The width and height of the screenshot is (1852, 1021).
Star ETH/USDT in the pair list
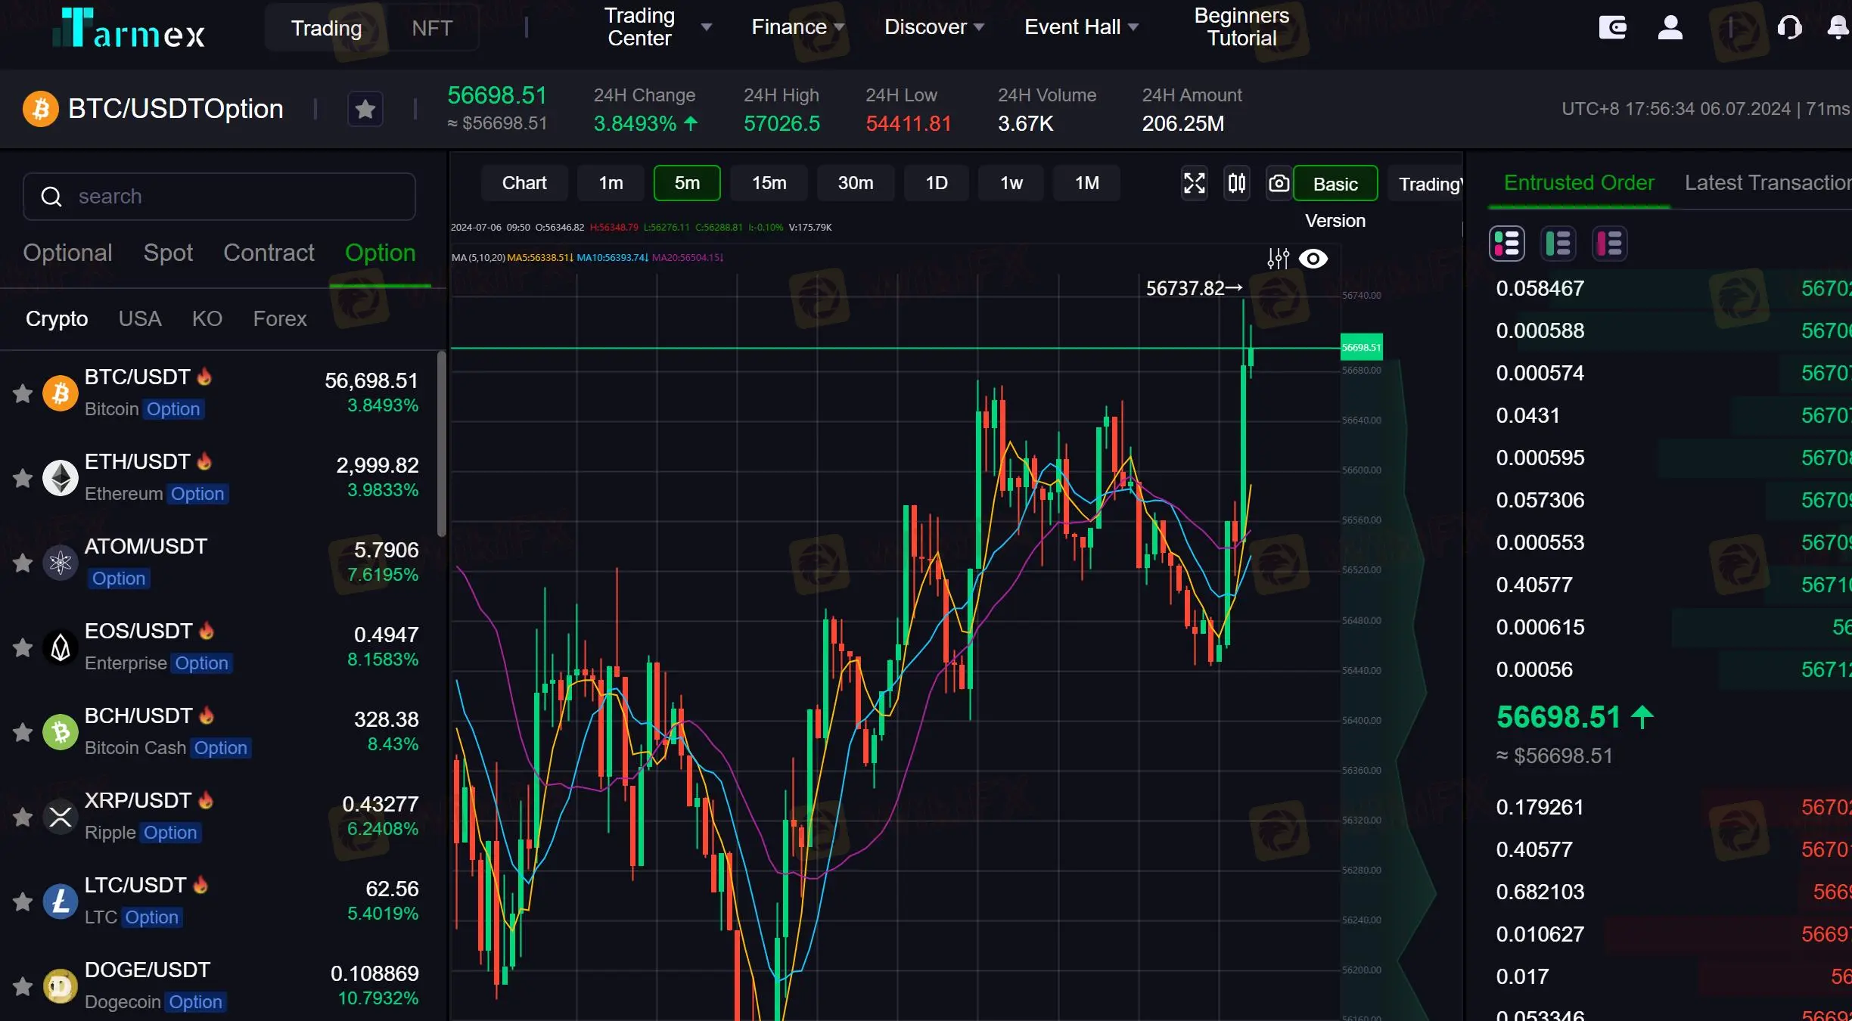tap(23, 478)
